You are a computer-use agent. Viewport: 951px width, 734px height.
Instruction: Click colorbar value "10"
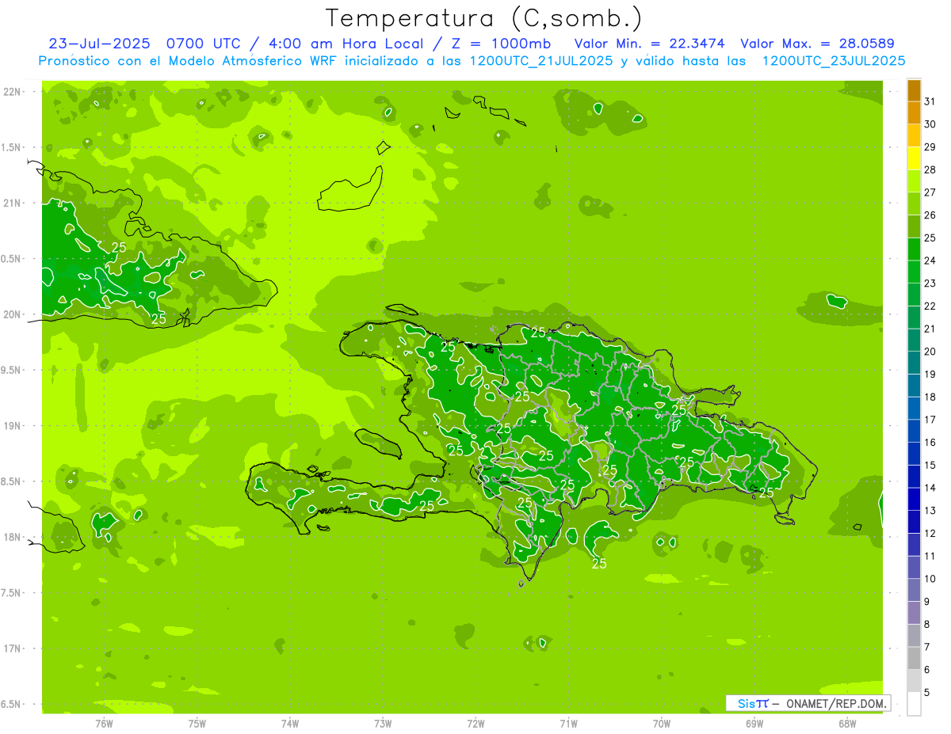(x=930, y=579)
